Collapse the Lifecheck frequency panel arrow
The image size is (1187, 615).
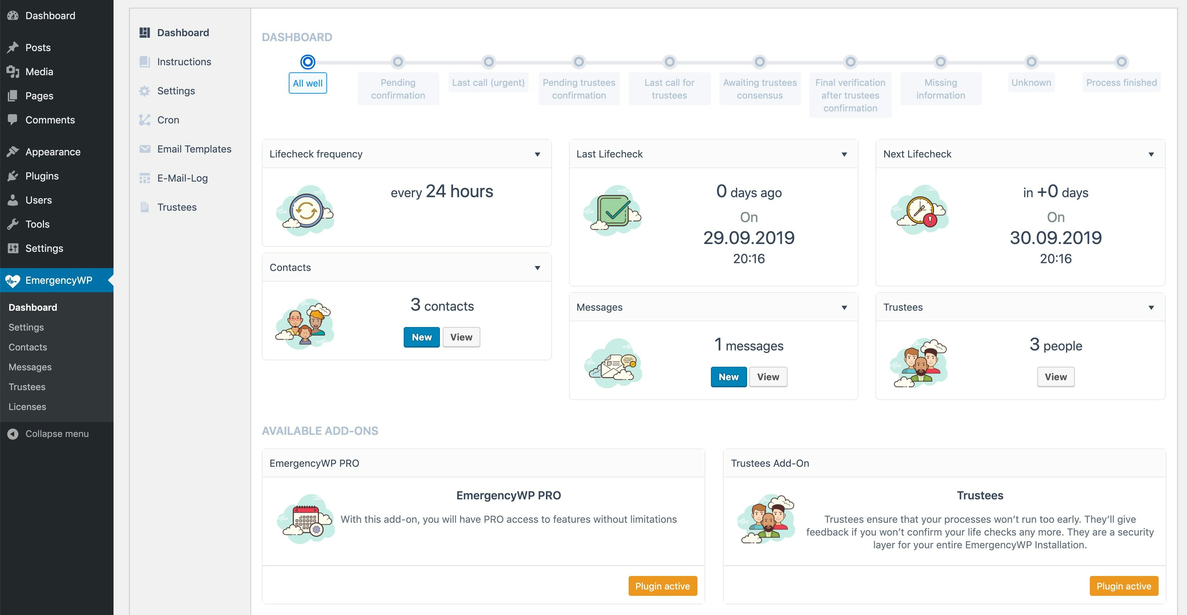(x=537, y=154)
